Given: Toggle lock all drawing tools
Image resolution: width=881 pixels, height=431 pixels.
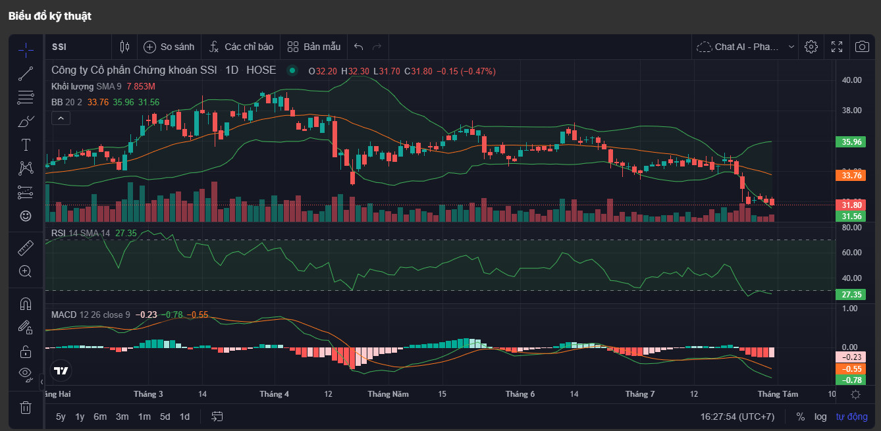Looking at the screenshot, I should tap(26, 351).
